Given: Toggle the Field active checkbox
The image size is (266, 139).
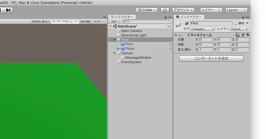Looking at the screenshot, I should coord(187,23).
